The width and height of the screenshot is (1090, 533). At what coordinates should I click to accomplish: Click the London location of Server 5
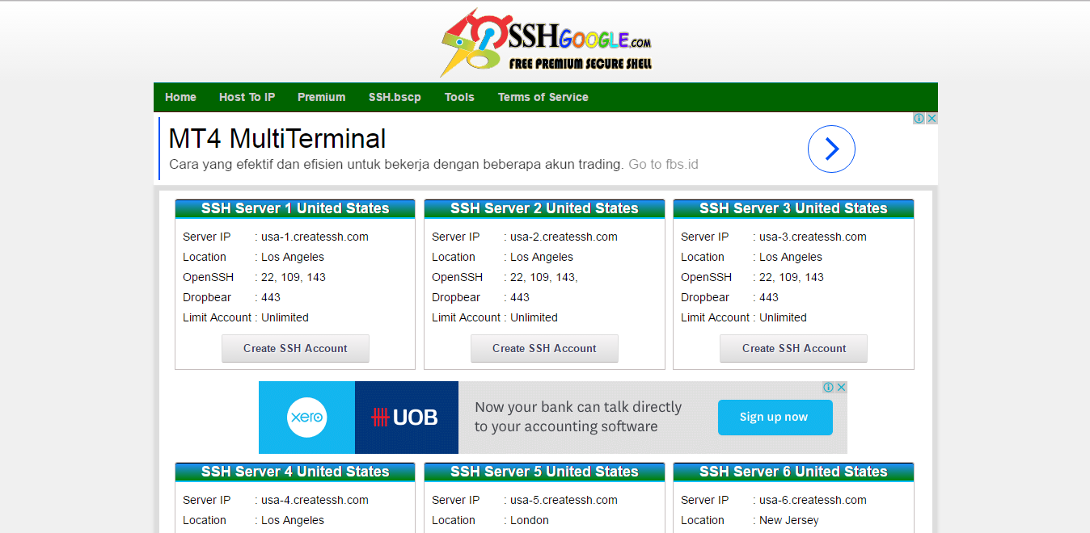[x=530, y=520]
